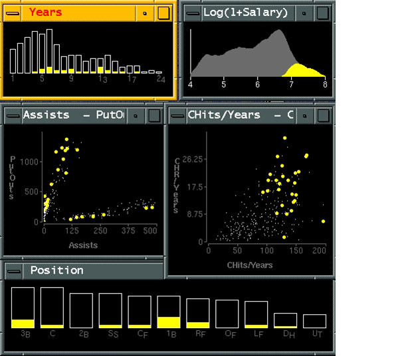Minimize the Years histogram window
Screen dimensions: 402x356
click(145, 13)
